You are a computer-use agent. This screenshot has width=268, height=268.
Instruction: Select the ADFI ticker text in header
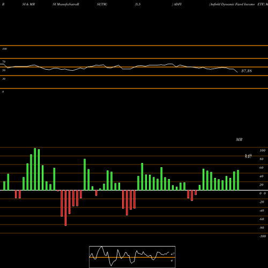click(177, 4)
